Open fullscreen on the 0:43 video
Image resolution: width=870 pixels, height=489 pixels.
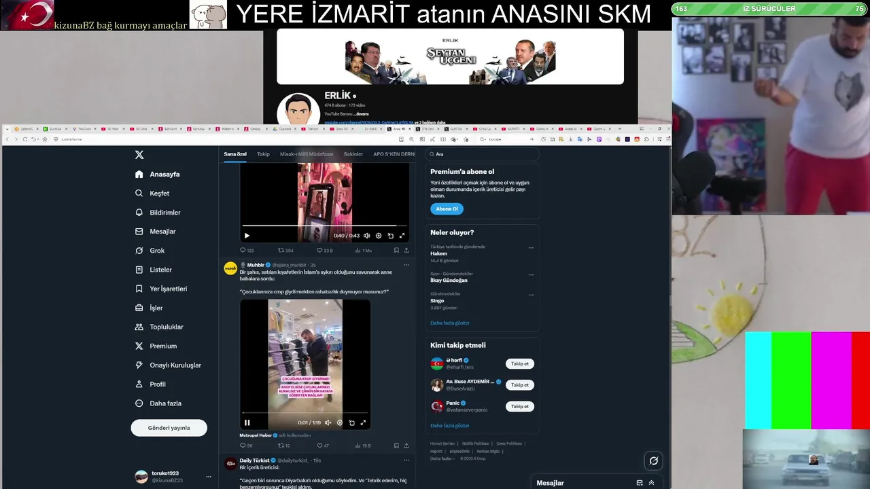[x=402, y=236]
